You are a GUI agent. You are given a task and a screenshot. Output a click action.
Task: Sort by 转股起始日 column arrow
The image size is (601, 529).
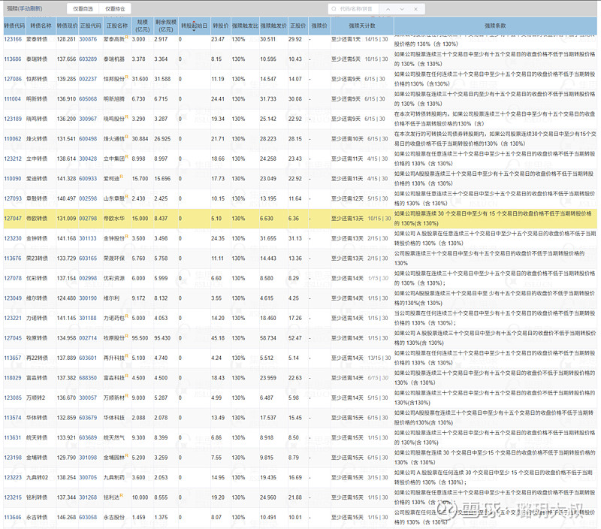click(194, 31)
